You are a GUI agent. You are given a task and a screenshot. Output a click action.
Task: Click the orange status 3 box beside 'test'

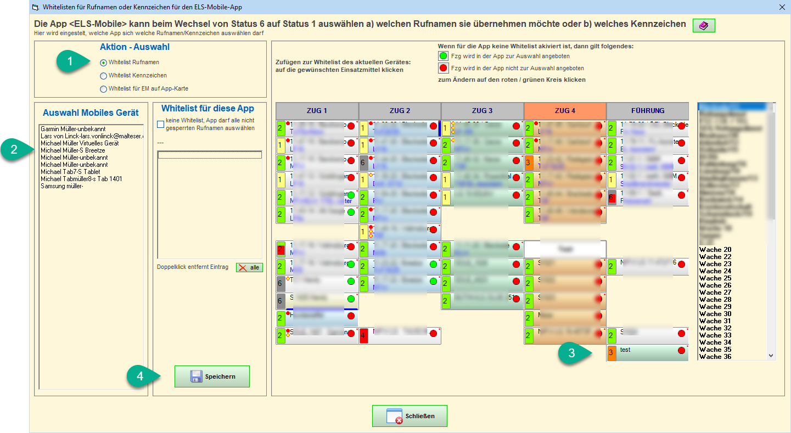pyautogui.click(x=612, y=353)
